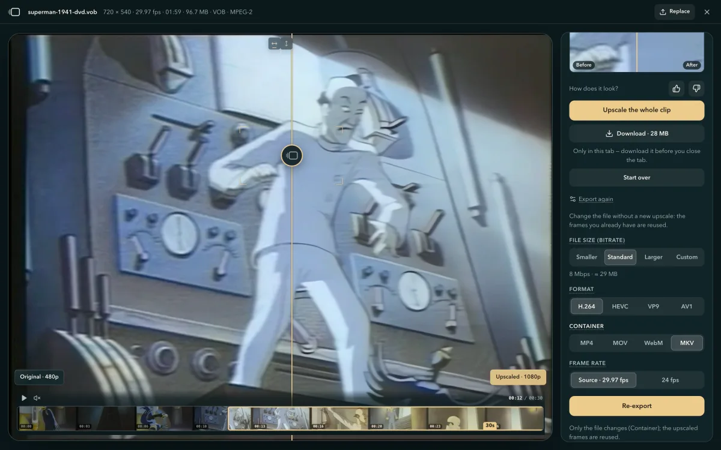Play the preview video
Screen dimensions: 721x450
(24, 398)
